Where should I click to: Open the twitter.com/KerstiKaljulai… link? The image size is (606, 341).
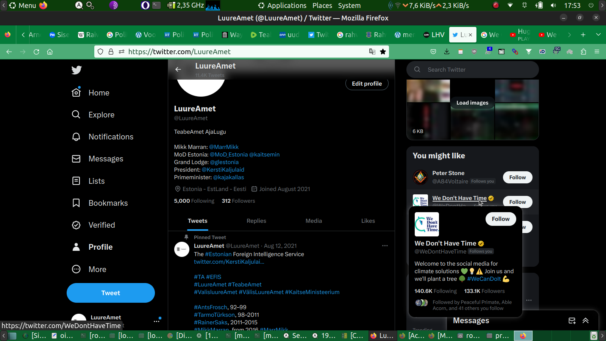(229, 262)
